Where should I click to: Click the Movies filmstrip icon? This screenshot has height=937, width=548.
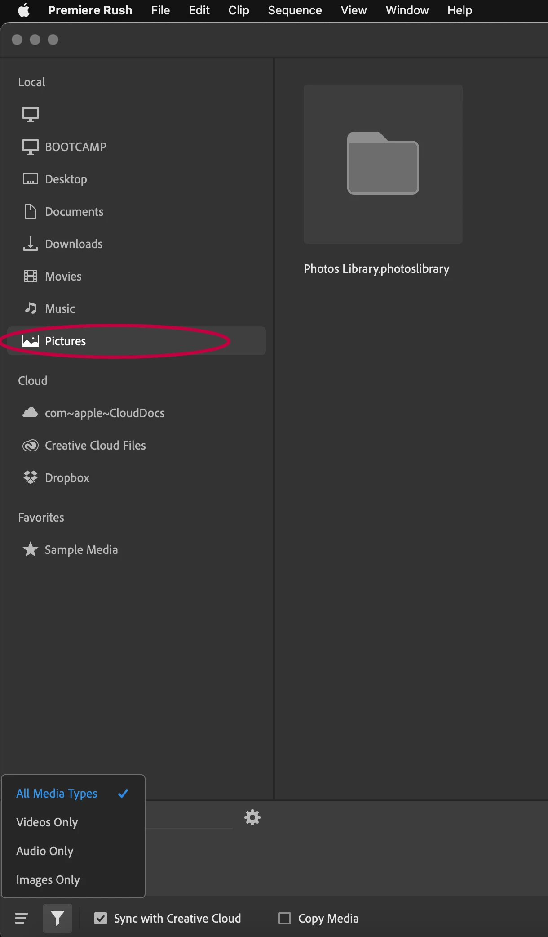coord(31,276)
